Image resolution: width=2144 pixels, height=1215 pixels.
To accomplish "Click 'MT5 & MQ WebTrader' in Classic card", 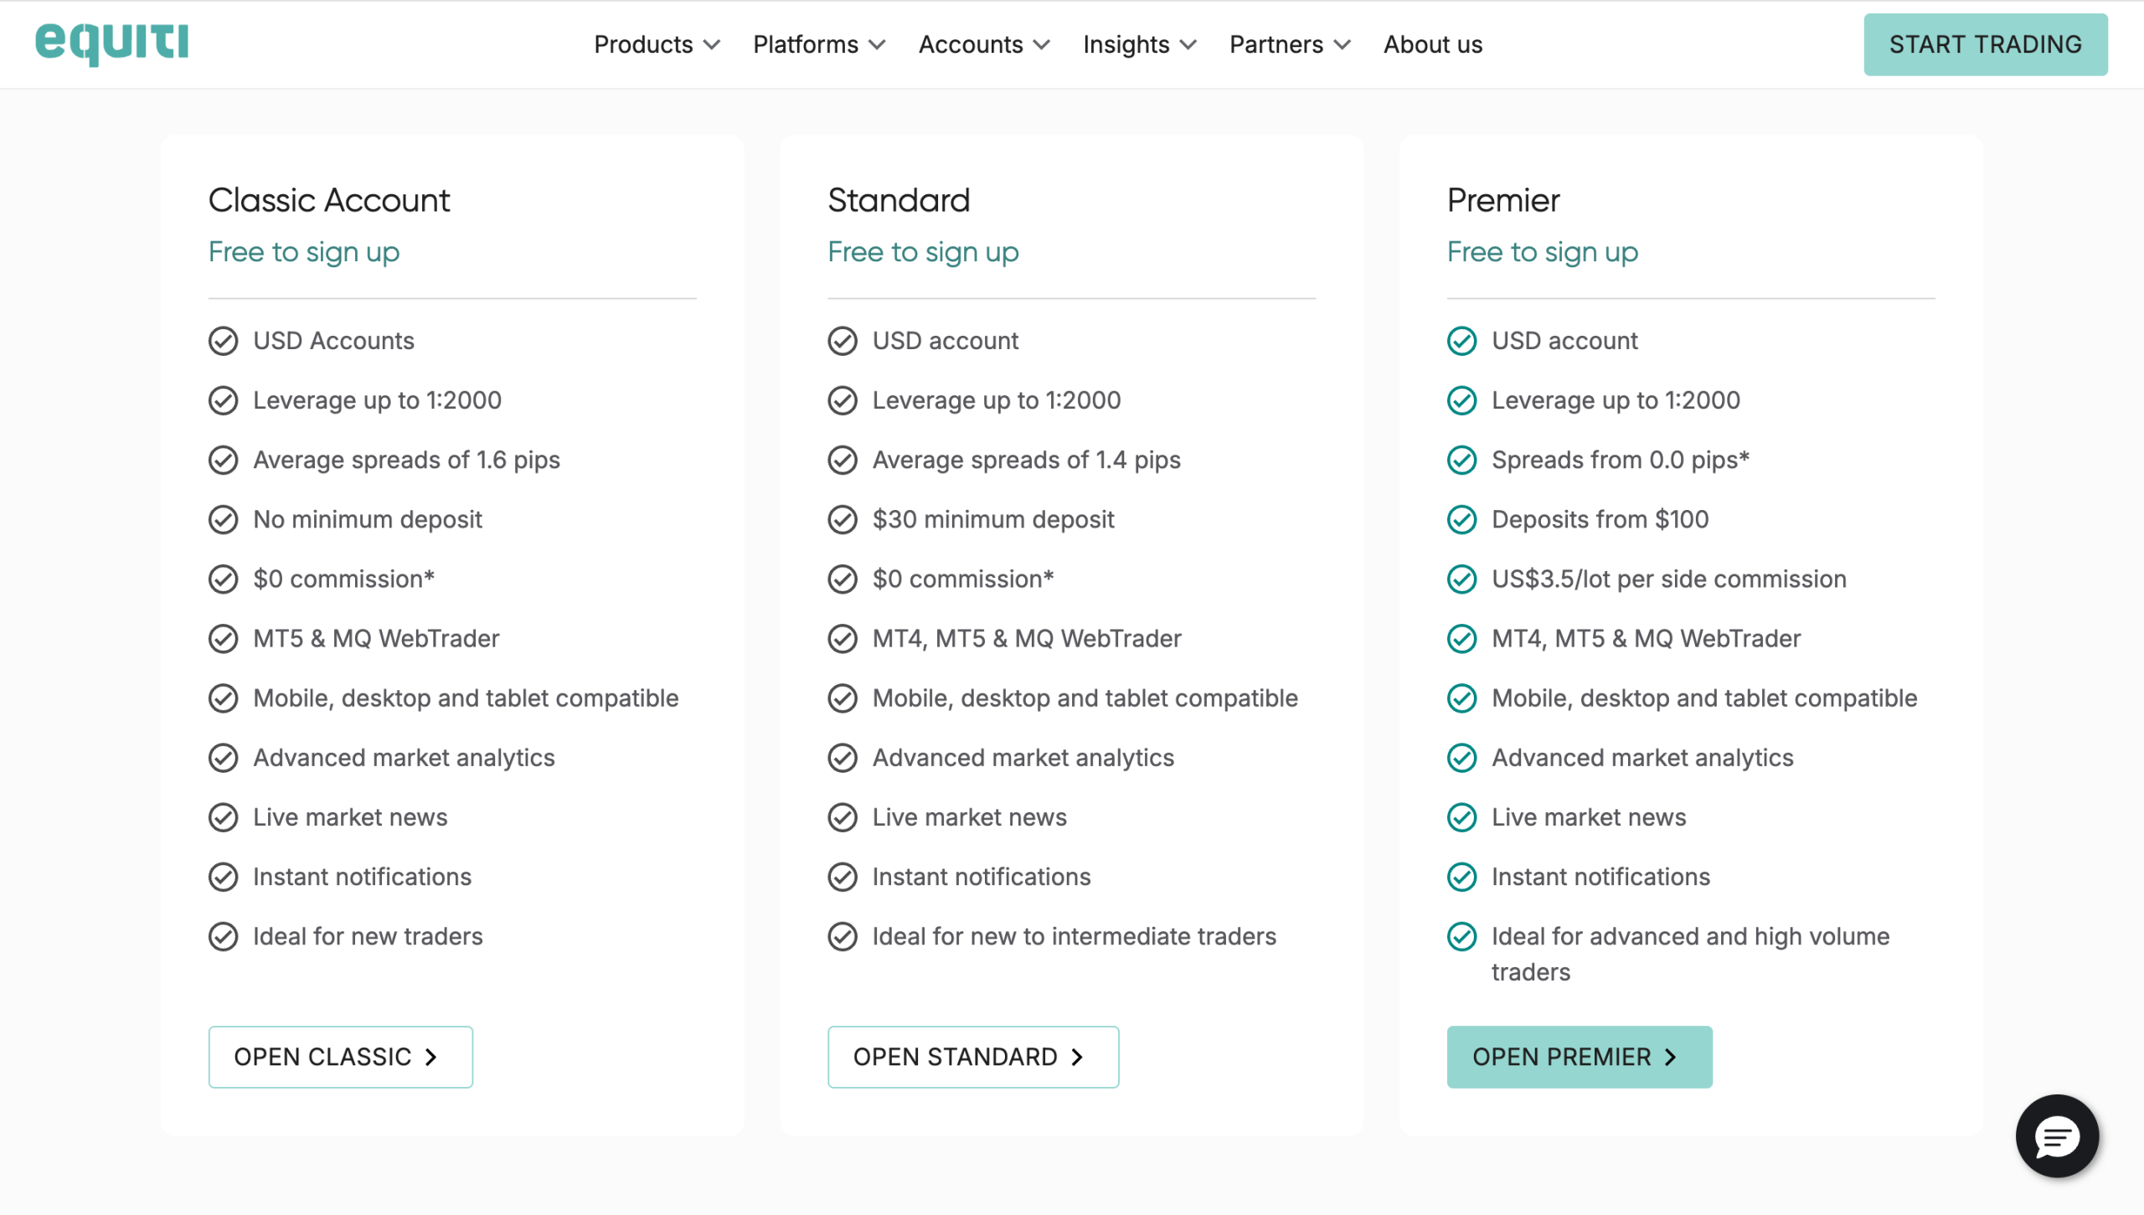I will [x=376, y=638].
